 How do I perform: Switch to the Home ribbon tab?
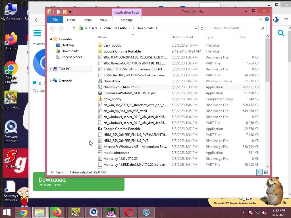71,20
